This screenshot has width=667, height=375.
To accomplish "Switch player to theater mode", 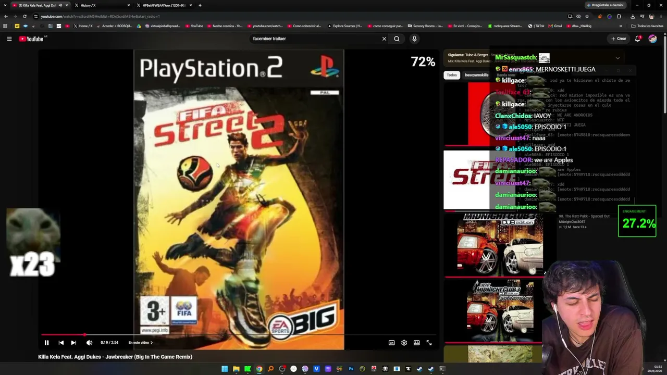I will click(416, 343).
